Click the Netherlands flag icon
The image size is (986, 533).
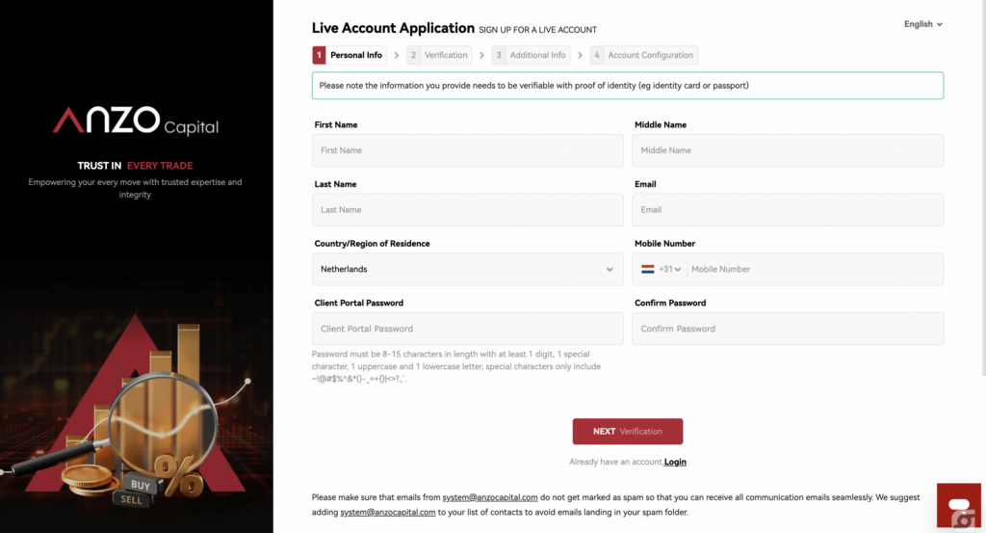[648, 270]
